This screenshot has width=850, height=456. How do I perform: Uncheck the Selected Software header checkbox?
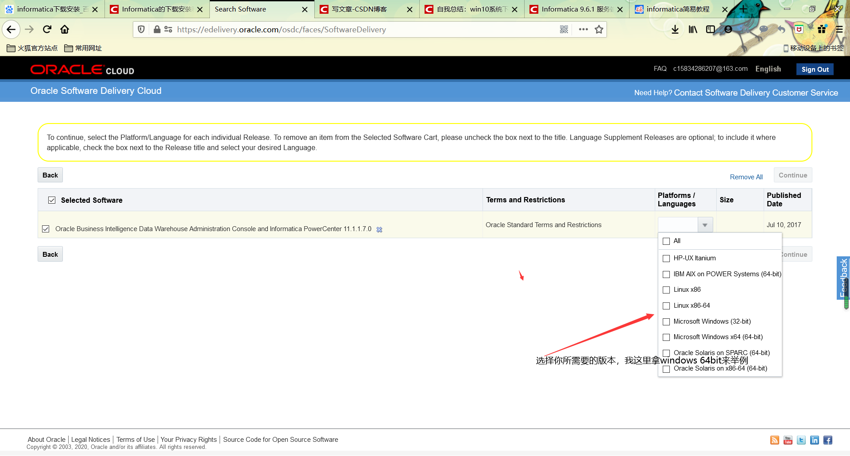pyautogui.click(x=52, y=200)
